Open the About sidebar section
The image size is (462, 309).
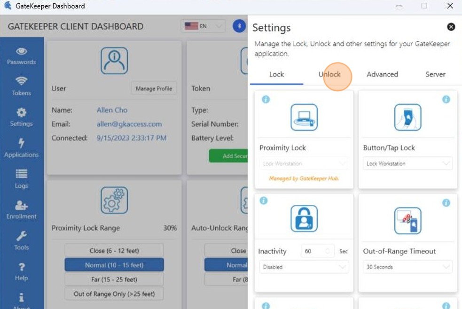pyautogui.click(x=22, y=301)
